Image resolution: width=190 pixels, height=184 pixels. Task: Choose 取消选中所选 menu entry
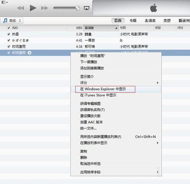pos(116,164)
